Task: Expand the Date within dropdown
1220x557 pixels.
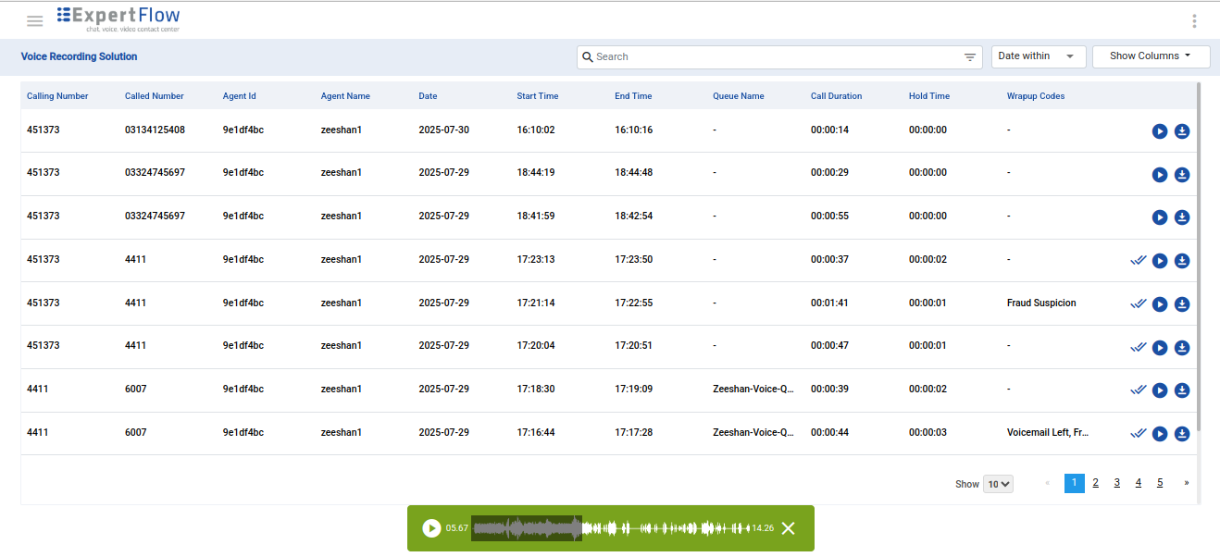Action: click(x=1038, y=56)
